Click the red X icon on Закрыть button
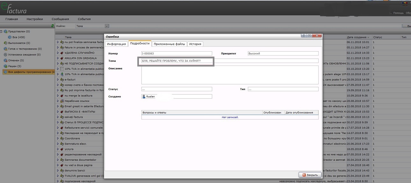 click(x=304, y=175)
